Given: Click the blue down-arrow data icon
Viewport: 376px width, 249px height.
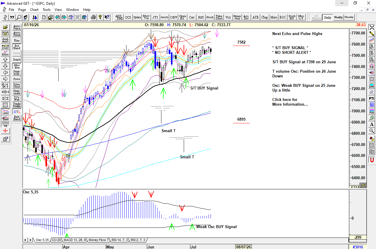Looking at the screenshot, I should tap(34, 17).
